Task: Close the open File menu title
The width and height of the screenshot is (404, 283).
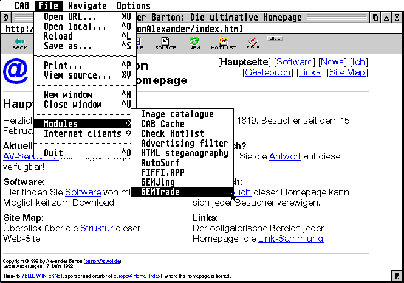Action: 49,5
